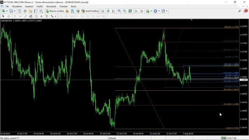249x140 pixels.
Task: Click the '100 price 1.17452' Fibonacci label
Action: [231, 27]
